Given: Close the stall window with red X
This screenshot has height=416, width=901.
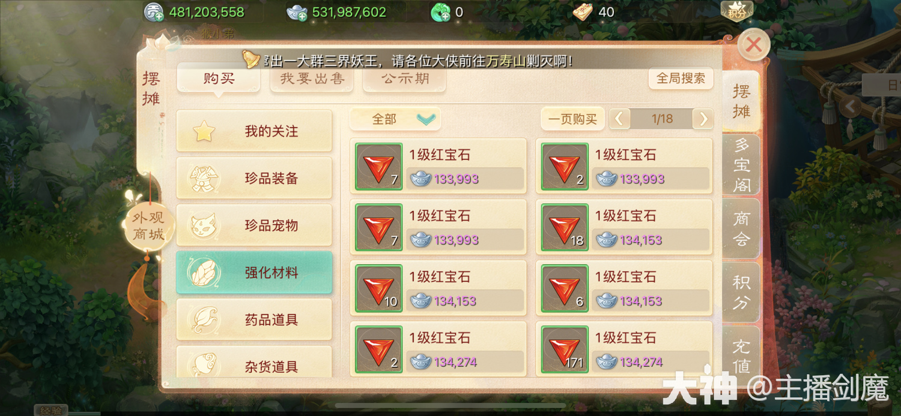Looking at the screenshot, I should tap(754, 44).
